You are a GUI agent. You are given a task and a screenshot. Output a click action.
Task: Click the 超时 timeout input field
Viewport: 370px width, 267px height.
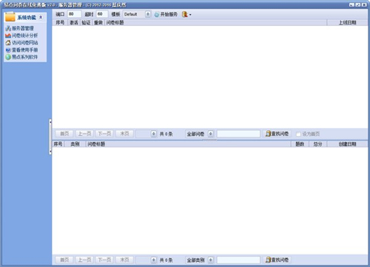pyautogui.click(x=102, y=14)
